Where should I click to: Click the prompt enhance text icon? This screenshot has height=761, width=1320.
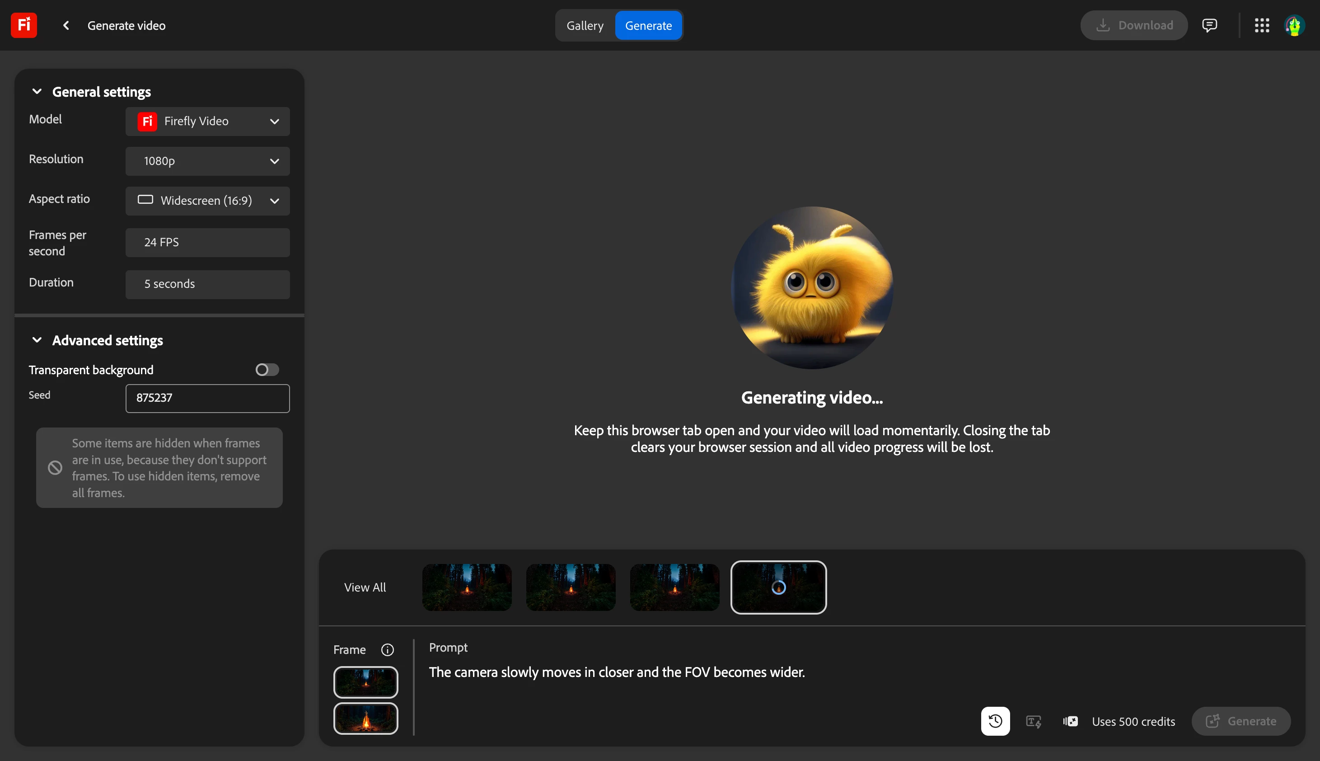click(1033, 721)
